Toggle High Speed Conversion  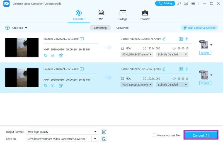(199, 28)
